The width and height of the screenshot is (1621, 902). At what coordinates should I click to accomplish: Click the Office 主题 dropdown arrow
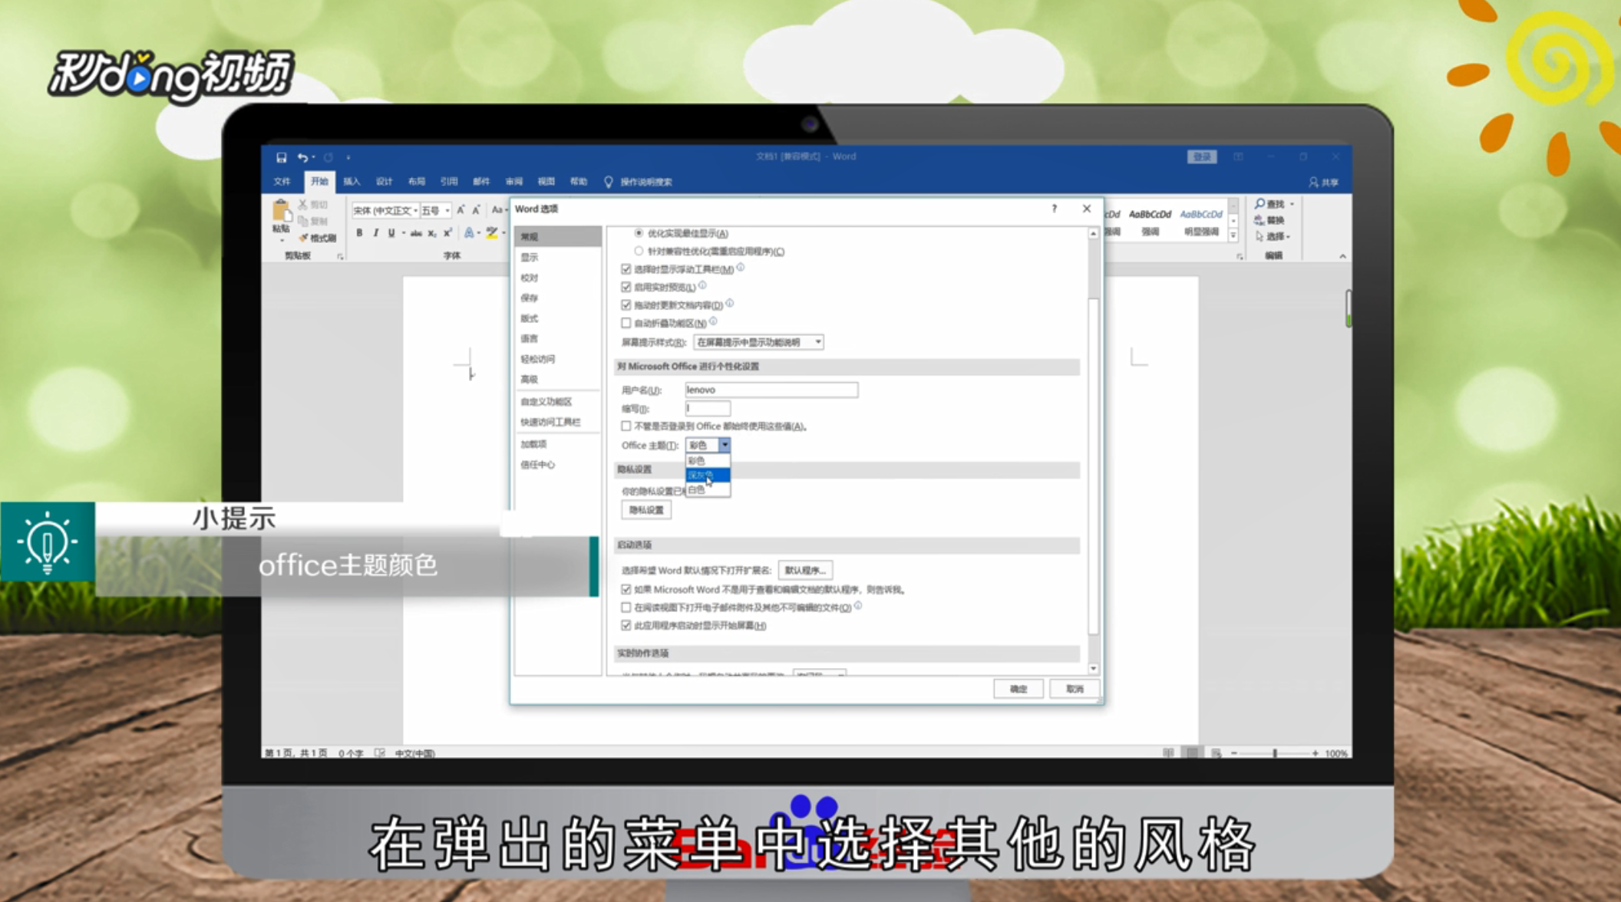point(725,445)
